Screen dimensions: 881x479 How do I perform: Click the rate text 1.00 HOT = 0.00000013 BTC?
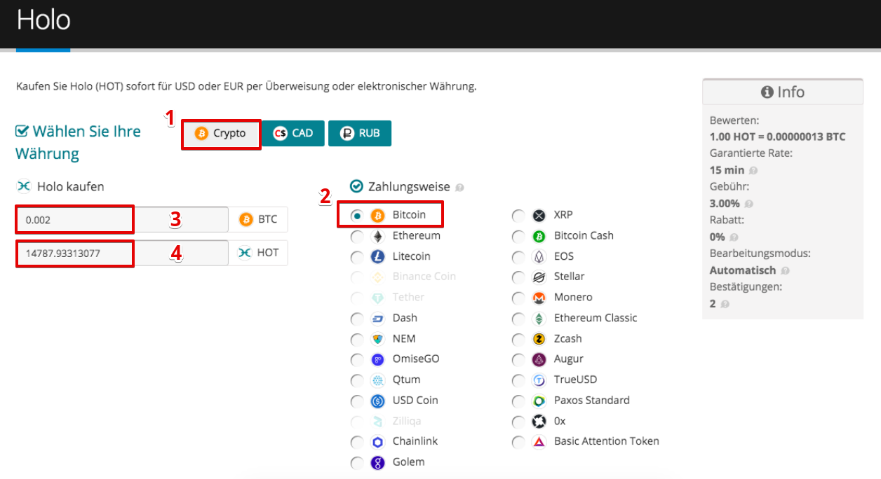pos(777,137)
